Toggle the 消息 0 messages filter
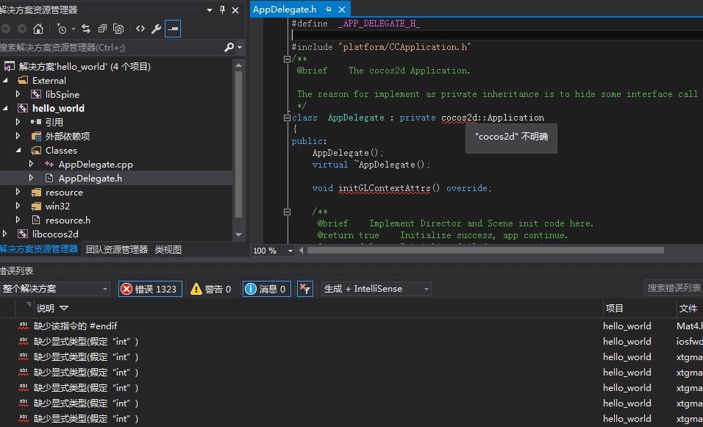Screen dimensions: 703x427 tap(265, 289)
